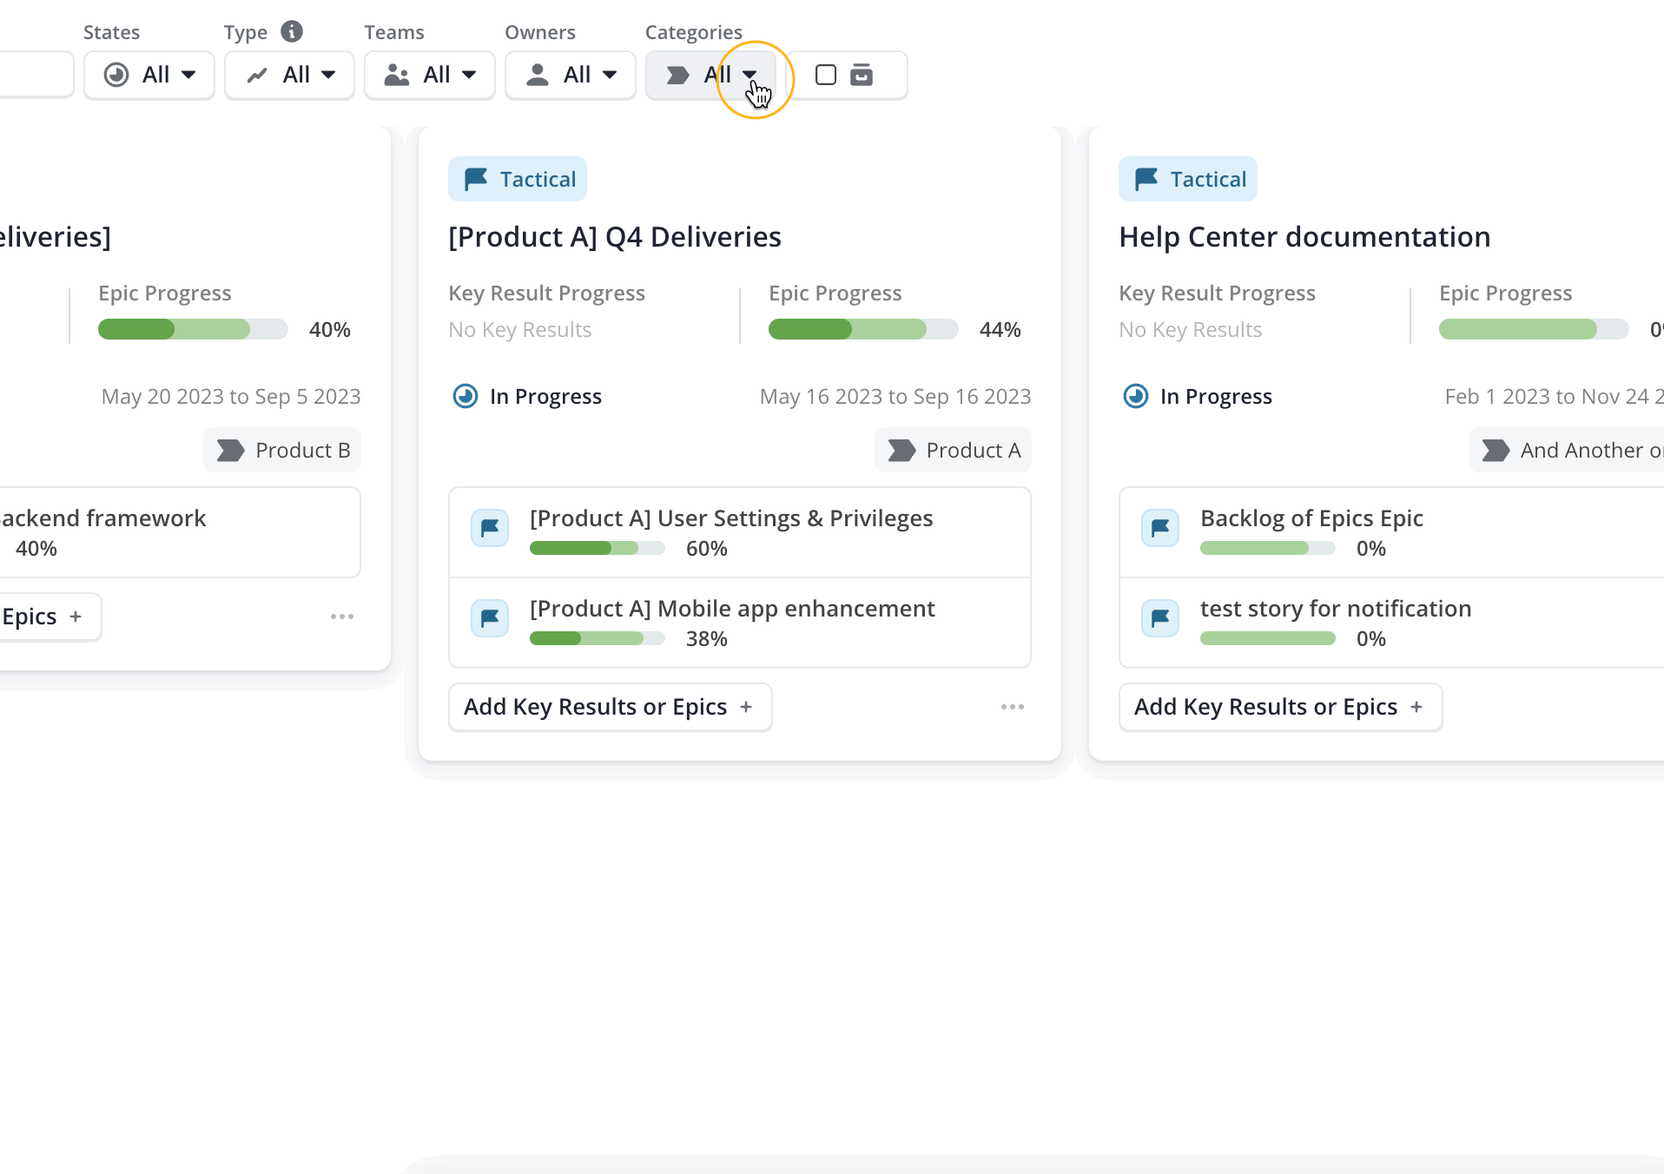Viewport: 1664px width, 1174px height.
Task: Click flag icon beside Mobile app enhancement
Action: pyautogui.click(x=490, y=618)
